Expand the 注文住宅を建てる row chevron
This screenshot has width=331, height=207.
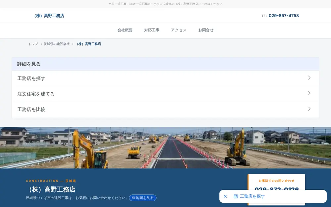(309, 93)
